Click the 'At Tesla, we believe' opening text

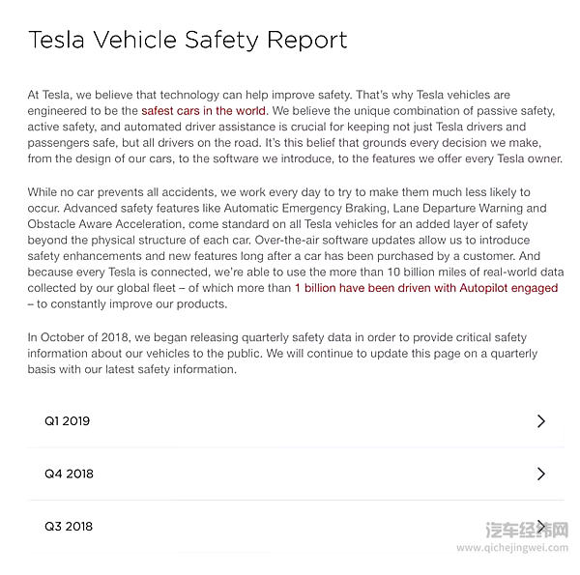point(86,96)
